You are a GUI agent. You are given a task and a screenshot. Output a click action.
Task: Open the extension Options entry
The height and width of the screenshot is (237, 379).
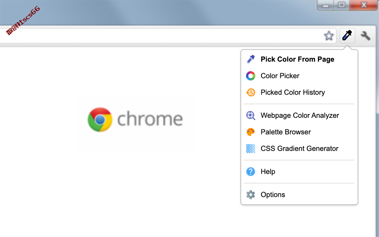(299, 195)
